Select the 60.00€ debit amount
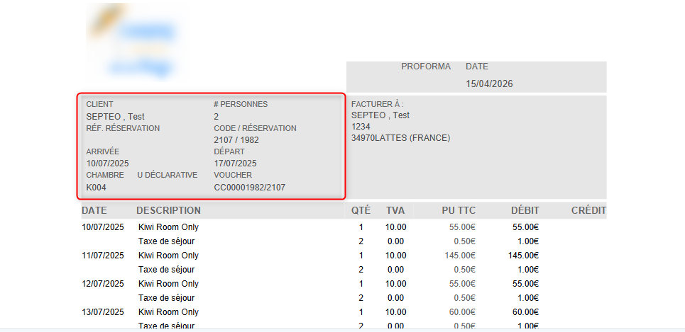This screenshot has height=332, width=685. coord(526,312)
